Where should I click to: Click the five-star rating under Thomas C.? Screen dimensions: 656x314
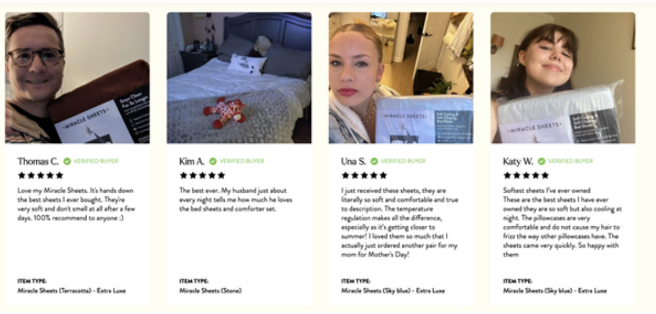(x=41, y=175)
